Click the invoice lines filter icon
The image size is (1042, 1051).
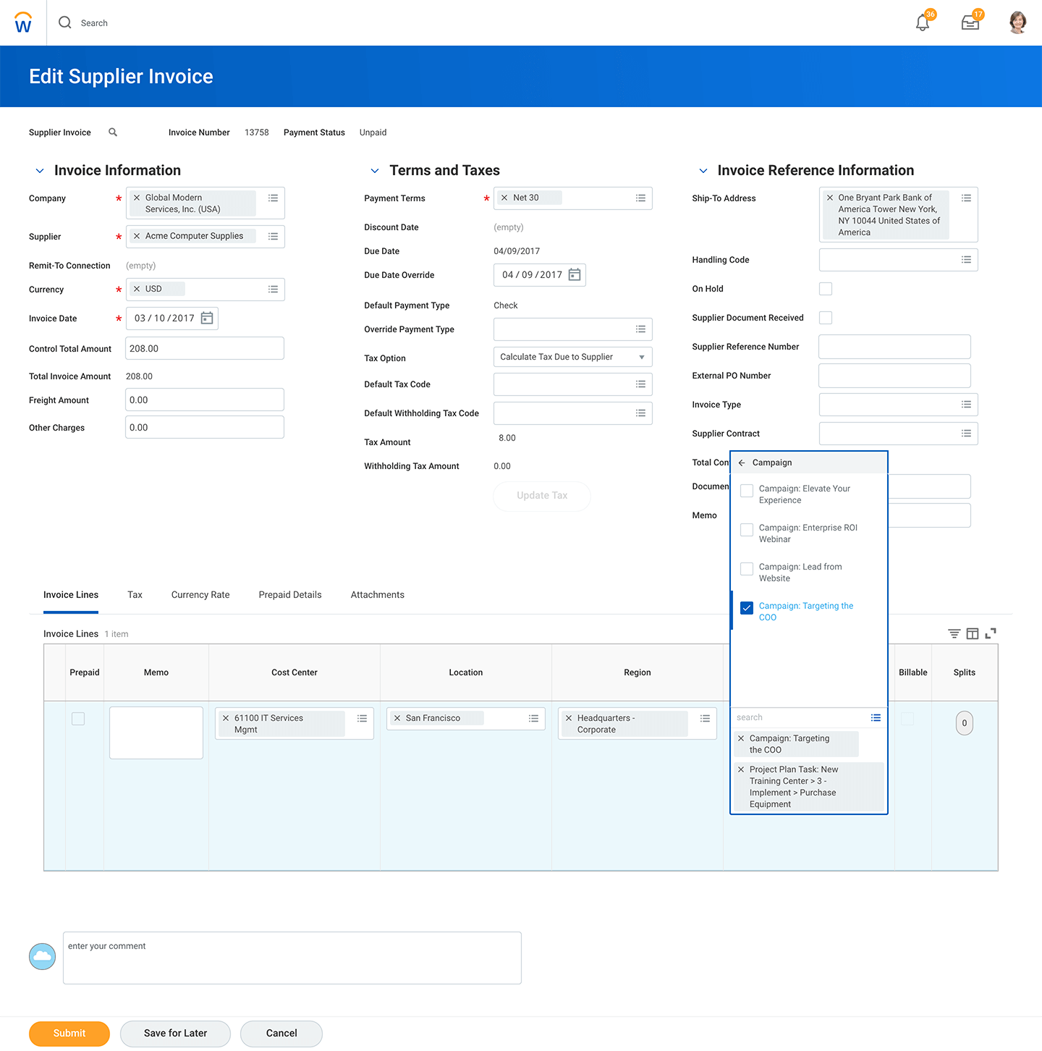[954, 634]
